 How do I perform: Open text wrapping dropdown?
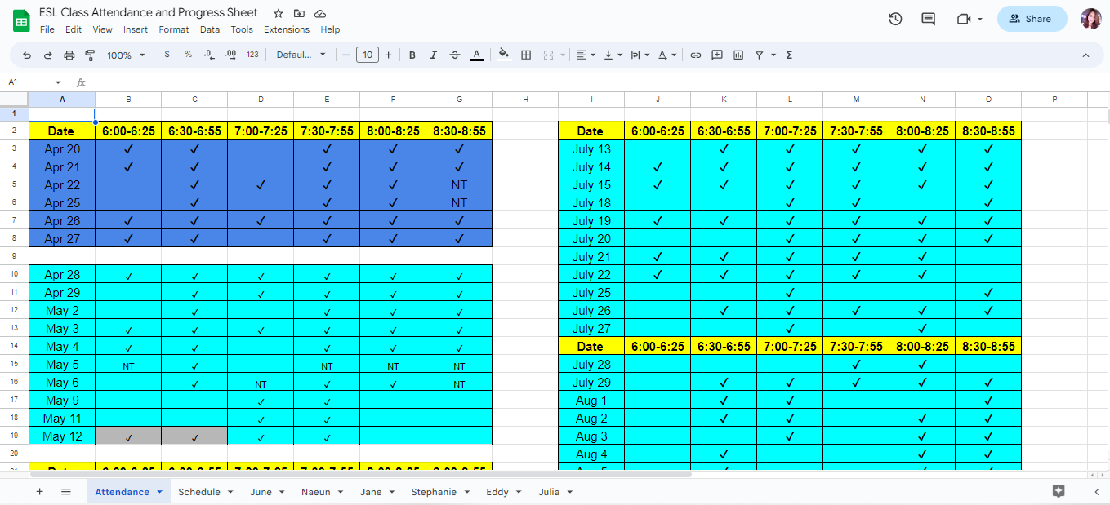pyautogui.click(x=640, y=55)
